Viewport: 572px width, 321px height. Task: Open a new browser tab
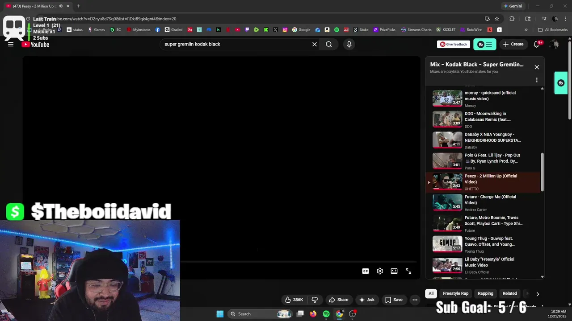coord(79,6)
